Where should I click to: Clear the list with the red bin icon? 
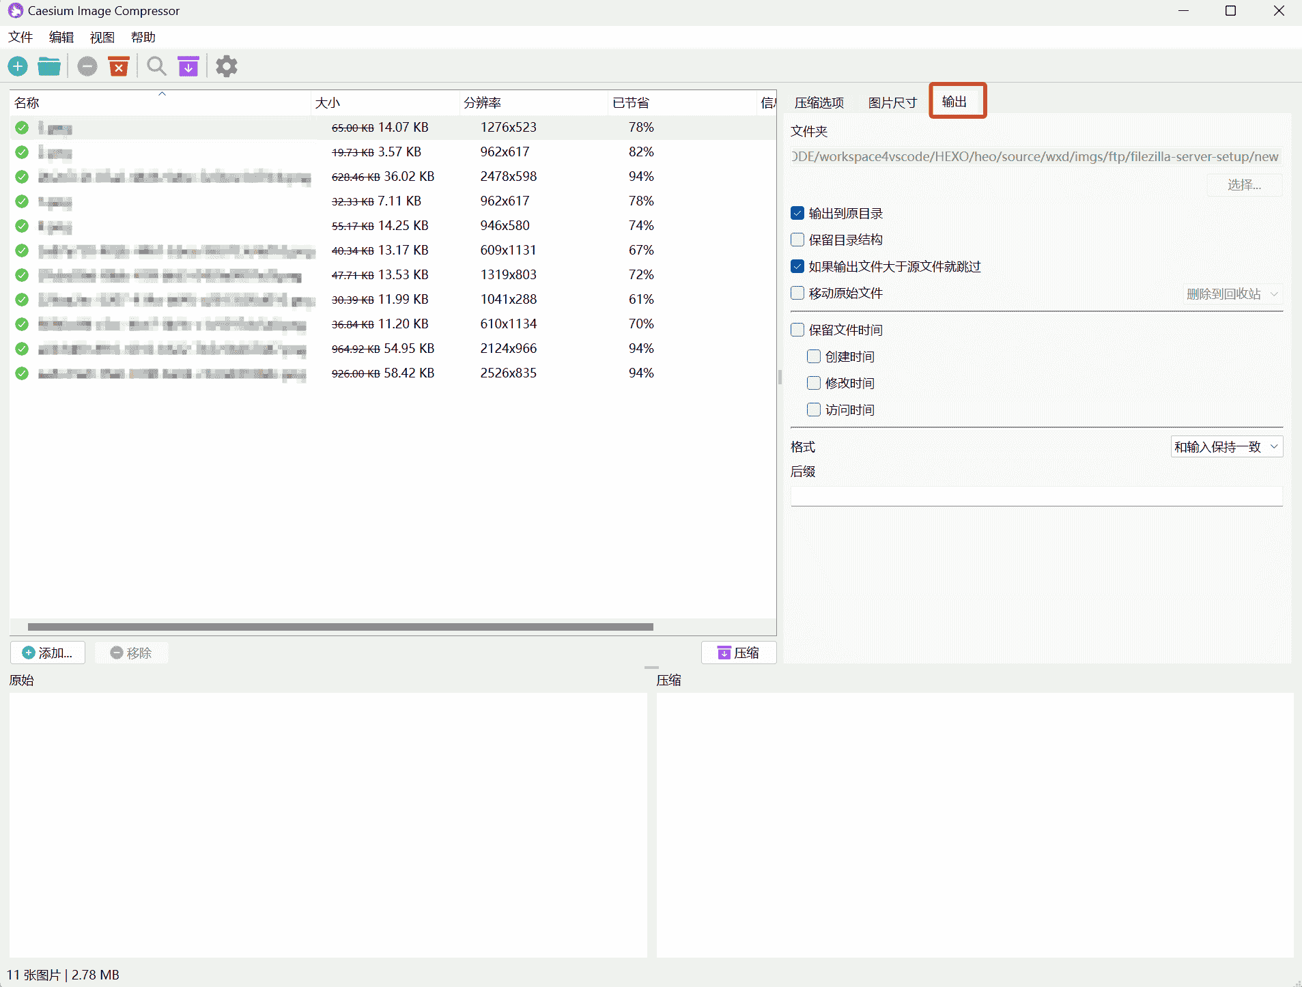pos(119,66)
